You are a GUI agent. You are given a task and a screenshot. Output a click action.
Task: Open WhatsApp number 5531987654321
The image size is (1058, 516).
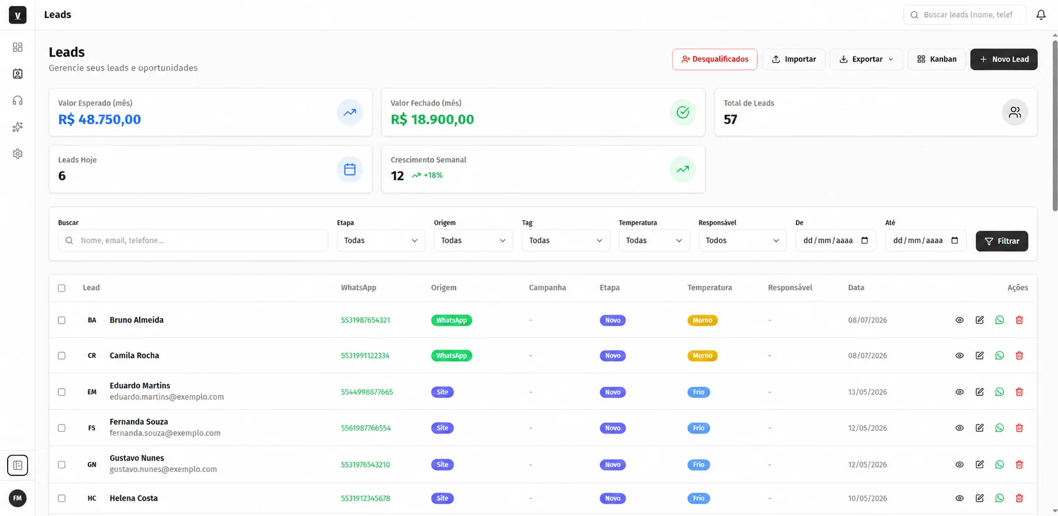[365, 320]
